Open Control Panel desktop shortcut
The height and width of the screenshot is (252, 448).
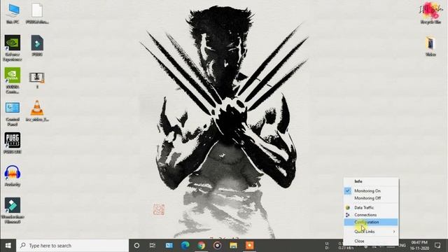pos(13,114)
